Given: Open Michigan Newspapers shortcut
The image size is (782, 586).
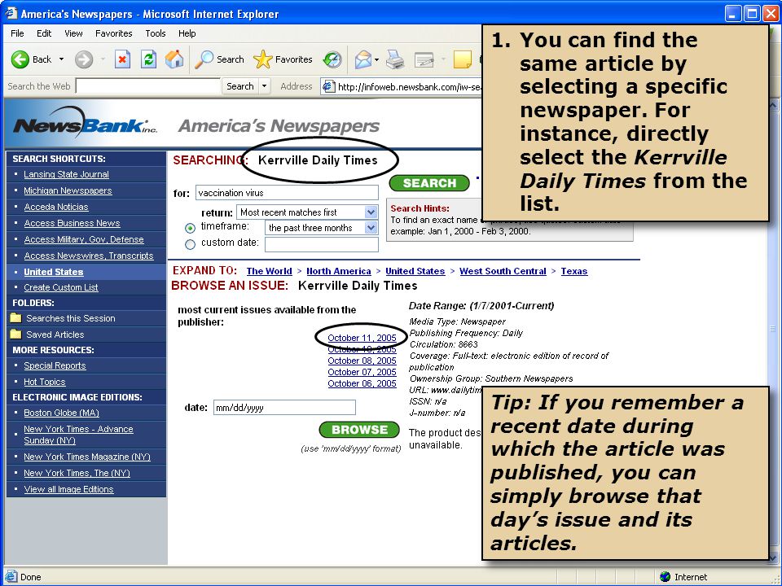Looking at the screenshot, I should click(x=68, y=190).
